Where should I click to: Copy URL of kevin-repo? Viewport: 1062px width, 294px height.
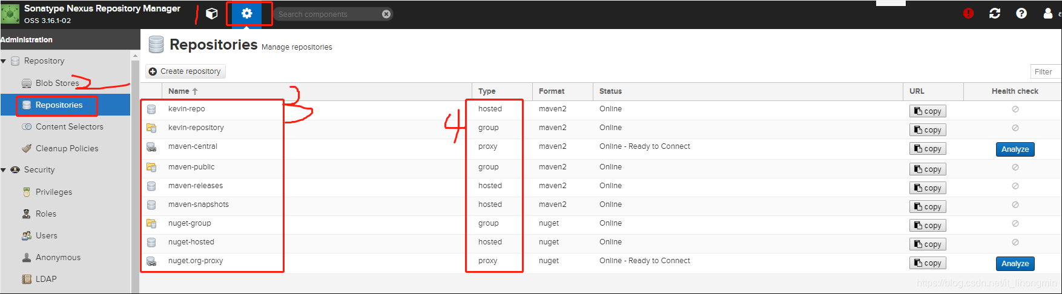point(928,111)
